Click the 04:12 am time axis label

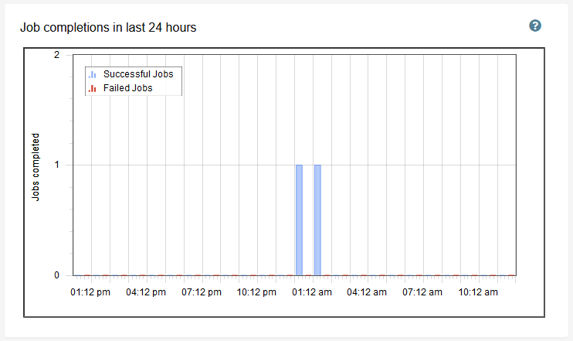(368, 292)
